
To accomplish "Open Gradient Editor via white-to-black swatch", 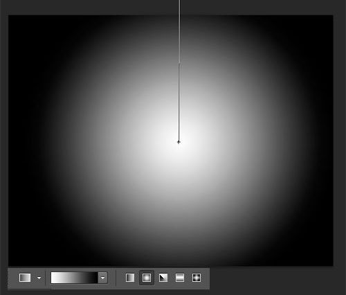I will click(x=74, y=278).
